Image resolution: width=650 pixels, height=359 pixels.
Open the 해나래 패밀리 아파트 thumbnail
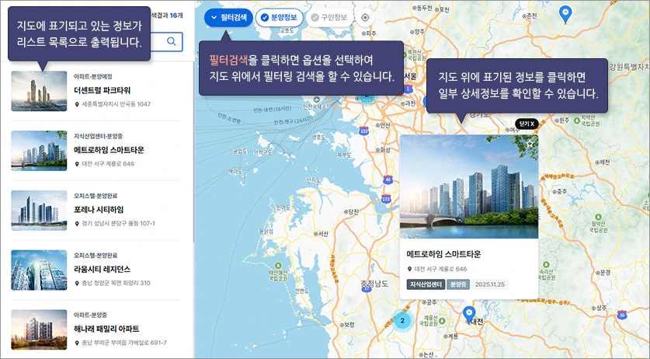click(x=39, y=330)
